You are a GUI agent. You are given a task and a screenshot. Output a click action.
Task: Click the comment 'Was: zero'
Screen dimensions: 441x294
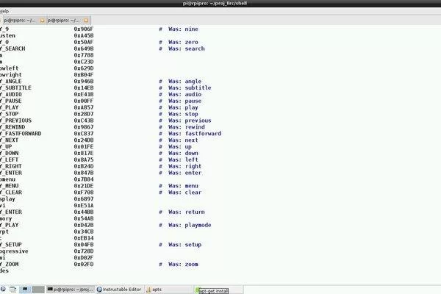[183, 42]
